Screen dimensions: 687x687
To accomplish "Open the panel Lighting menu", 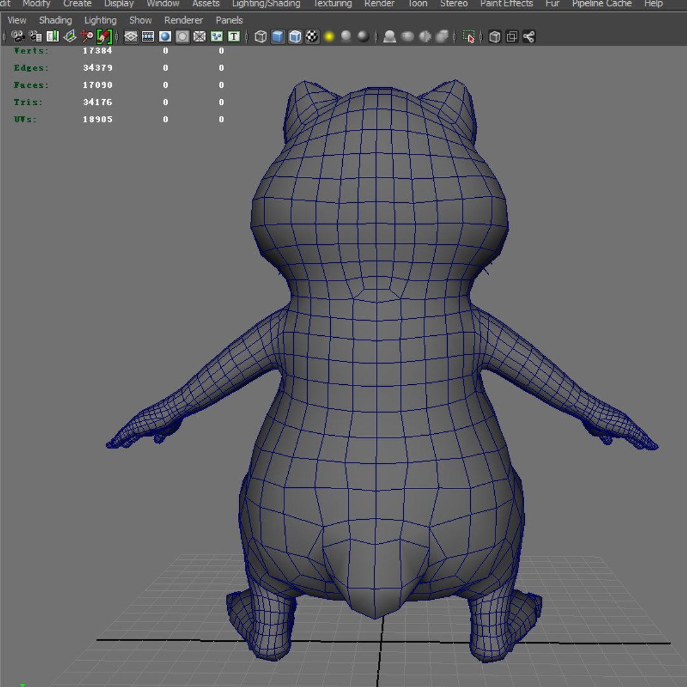I will (101, 20).
